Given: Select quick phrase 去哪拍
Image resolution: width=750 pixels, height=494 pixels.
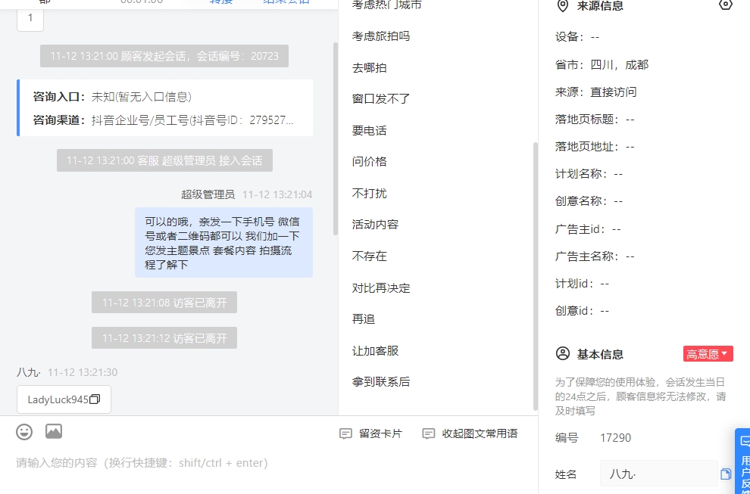Looking at the screenshot, I should 369,68.
